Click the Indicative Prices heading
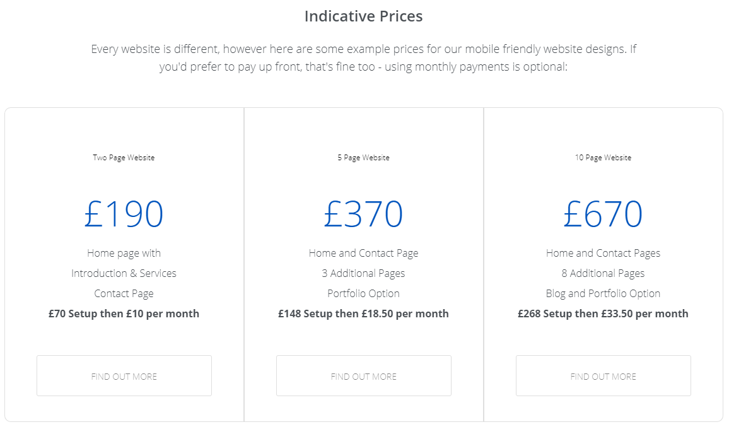 pyautogui.click(x=364, y=16)
